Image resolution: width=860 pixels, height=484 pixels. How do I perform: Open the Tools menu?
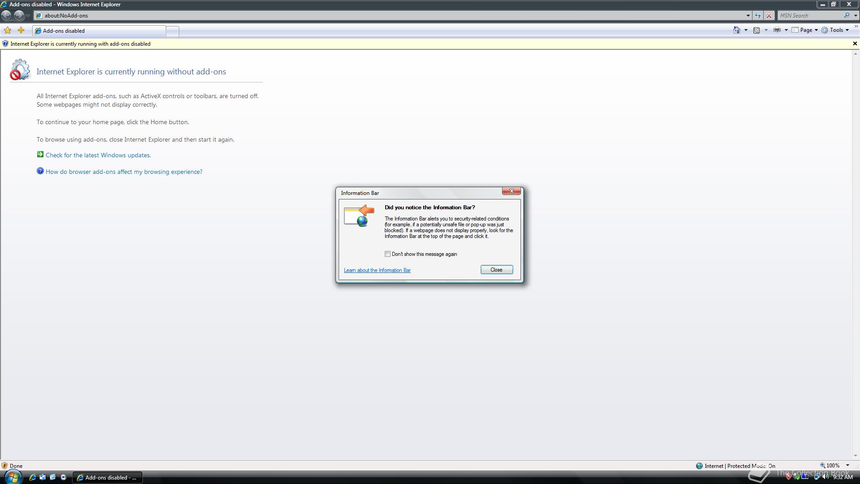[x=835, y=30]
